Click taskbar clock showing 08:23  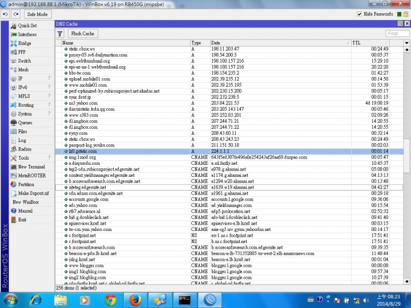click(x=389, y=300)
